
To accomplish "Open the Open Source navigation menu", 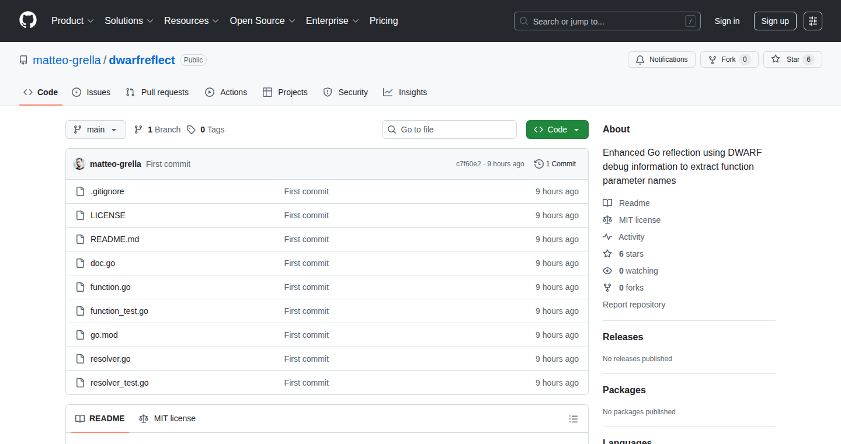I will coord(262,21).
